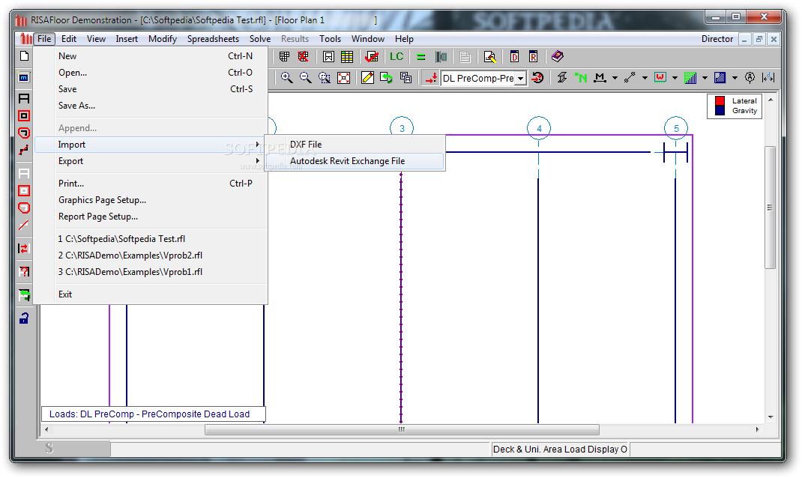Image resolution: width=802 pixels, height=478 pixels.
Task: Toggle the dimension lines display icon
Action: (x=768, y=78)
